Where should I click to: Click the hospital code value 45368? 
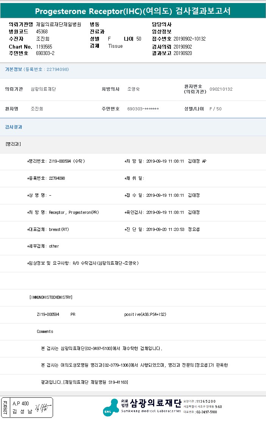tap(42, 32)
